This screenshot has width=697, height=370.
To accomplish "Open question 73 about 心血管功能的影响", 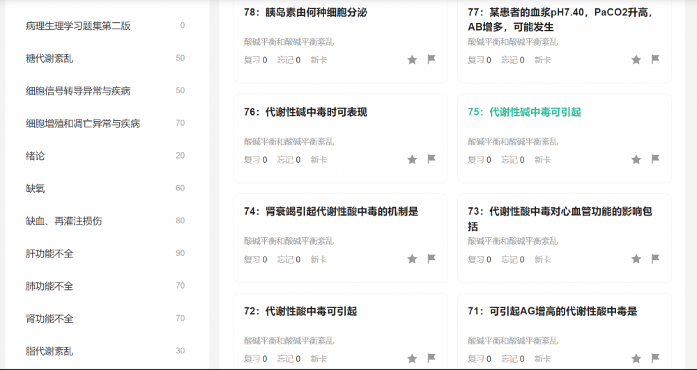I will coord(560,218).
